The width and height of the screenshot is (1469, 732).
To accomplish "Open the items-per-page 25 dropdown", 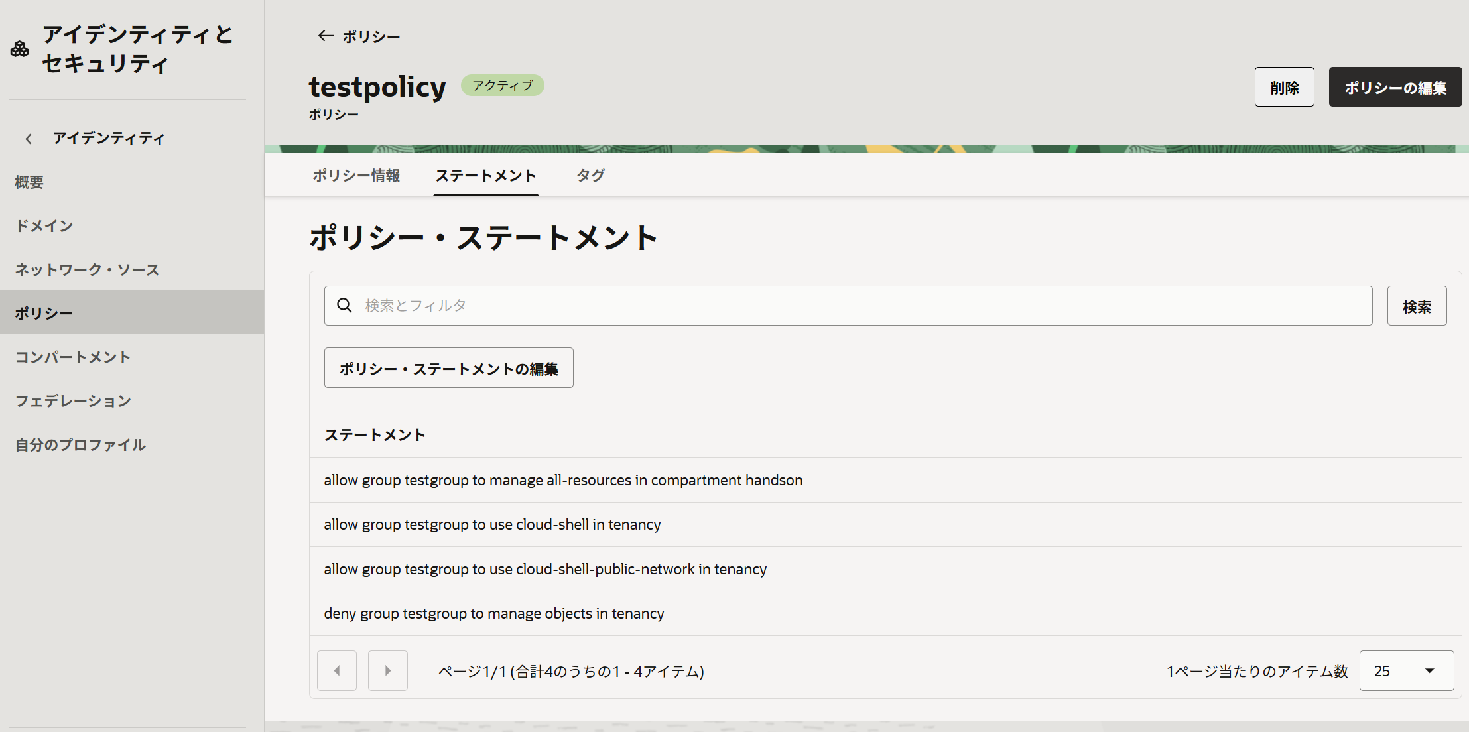I will click(x=1406, y=671).
